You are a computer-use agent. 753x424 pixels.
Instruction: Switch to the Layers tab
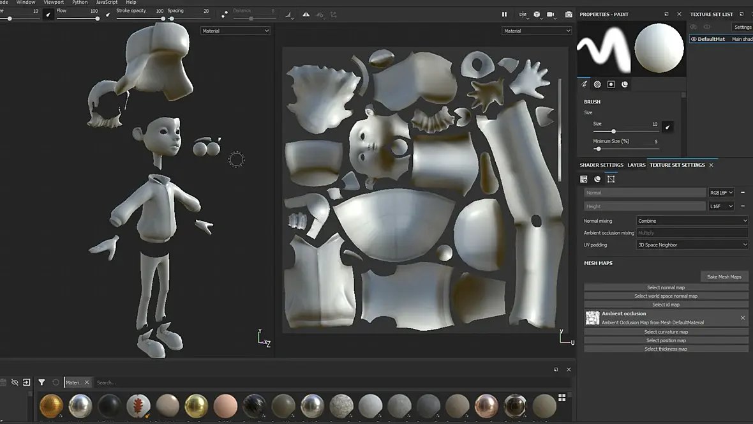(x=636, y=165)
